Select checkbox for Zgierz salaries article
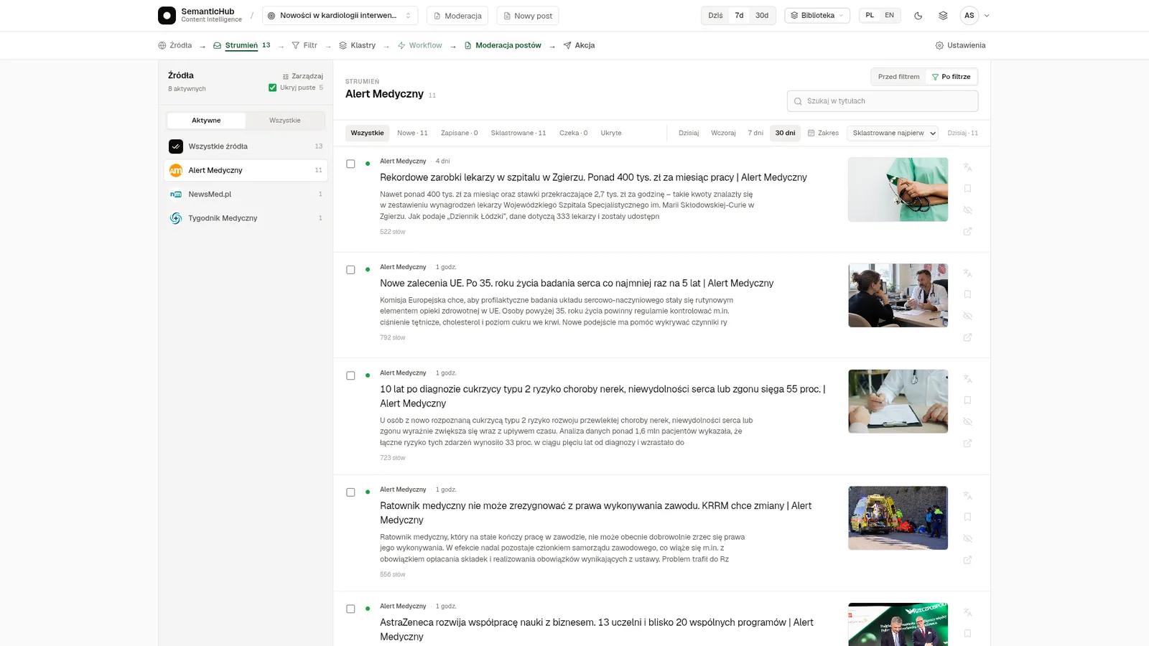 click(350, 164)
